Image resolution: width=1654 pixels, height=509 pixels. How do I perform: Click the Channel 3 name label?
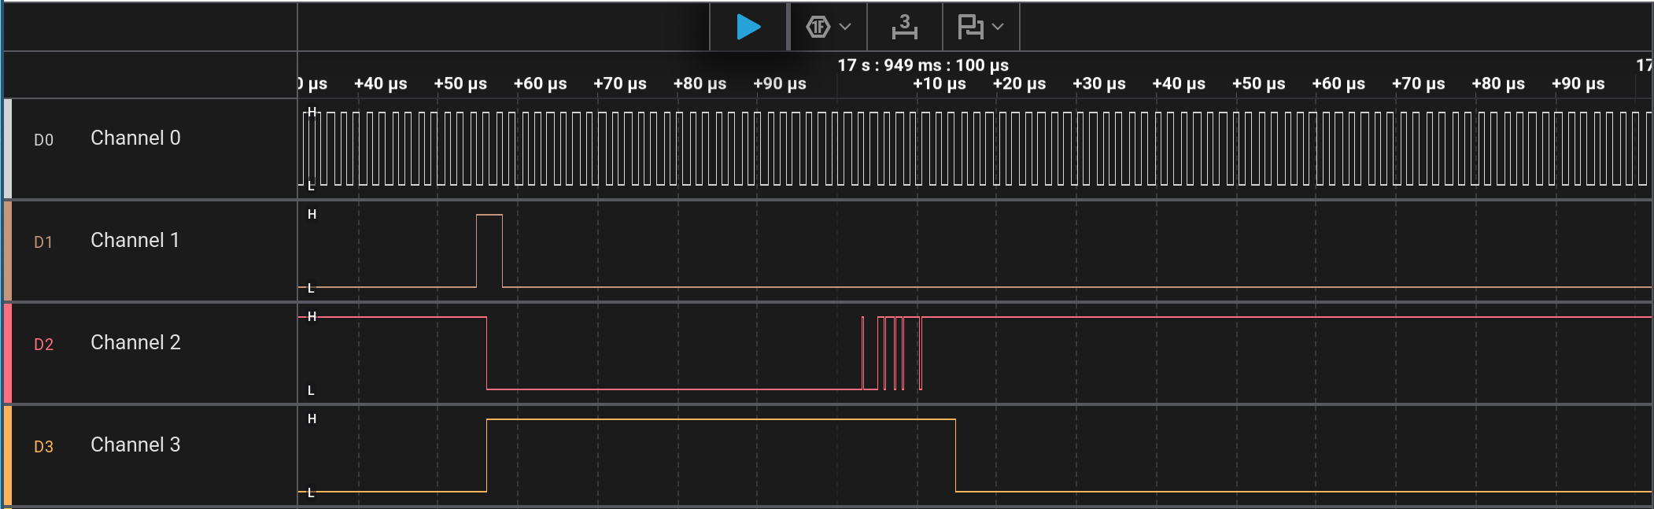pyautogui.click(x=135, y=444)
